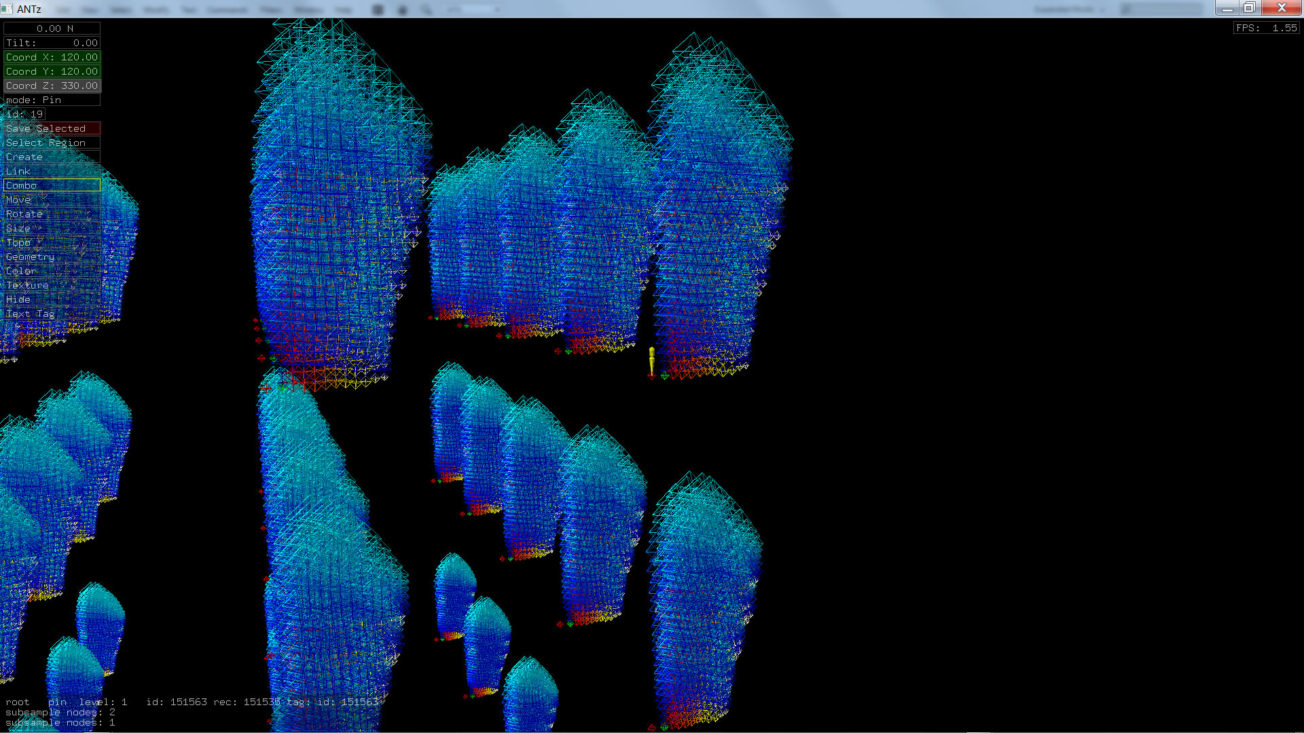
Task: Choose the Size tool
Action: pyautogui.click(x=52, y=228)
